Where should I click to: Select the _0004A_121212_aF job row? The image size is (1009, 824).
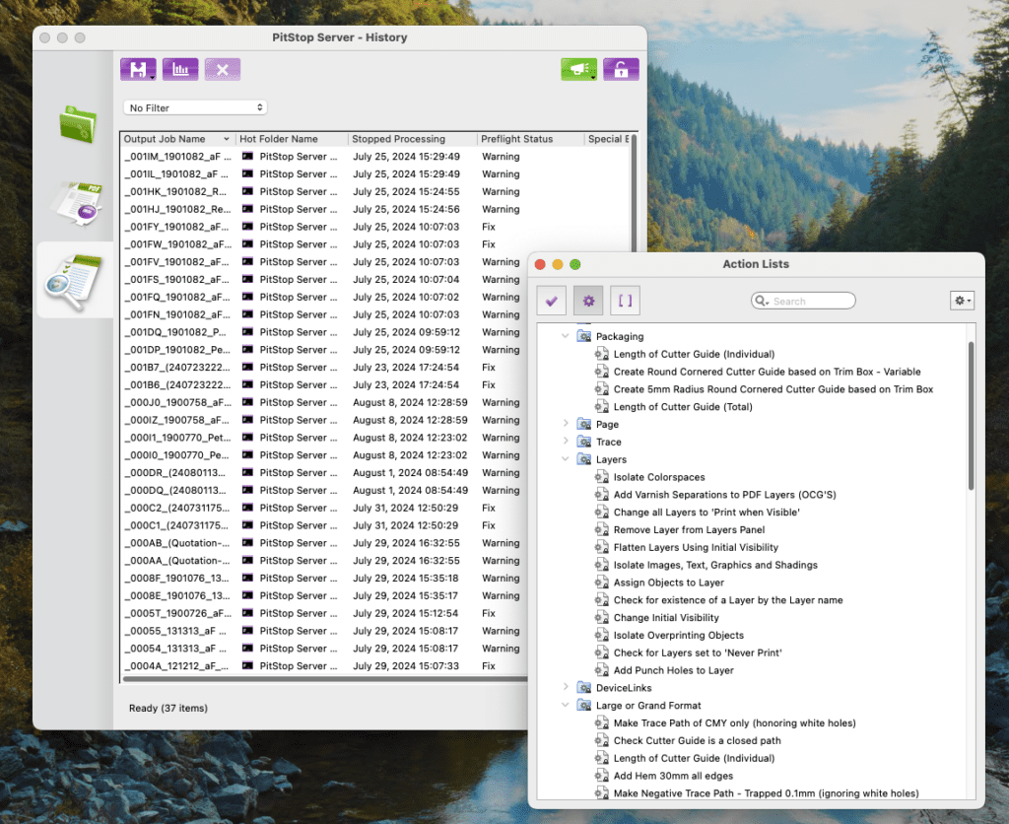click(x=325, y=665)
